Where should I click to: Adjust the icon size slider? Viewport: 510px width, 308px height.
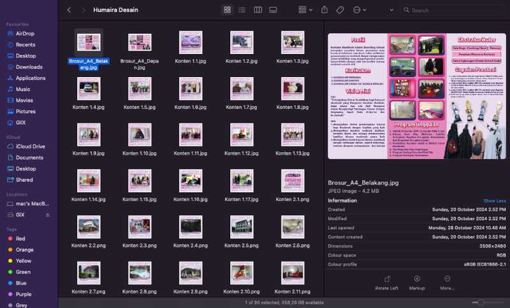click(x=481, y=302)
